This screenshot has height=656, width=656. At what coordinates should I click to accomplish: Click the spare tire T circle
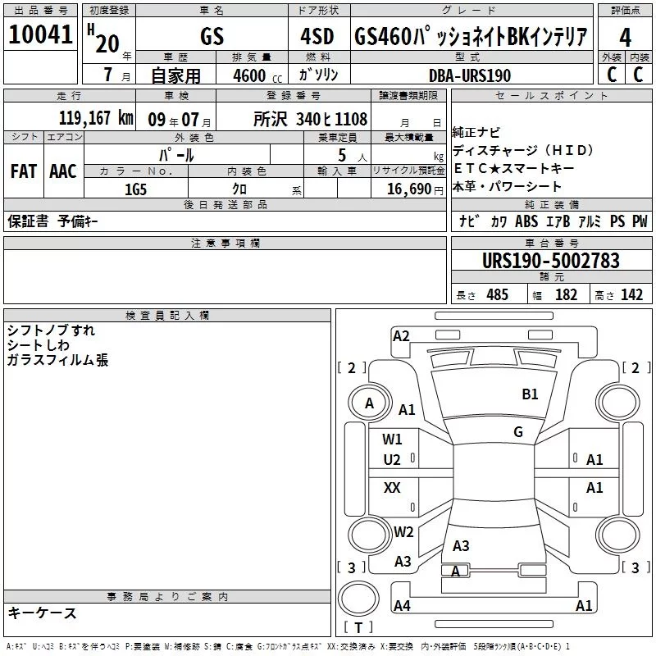[x=358, y=599]
